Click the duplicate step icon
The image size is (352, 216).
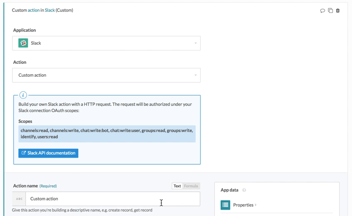(330, 10)
